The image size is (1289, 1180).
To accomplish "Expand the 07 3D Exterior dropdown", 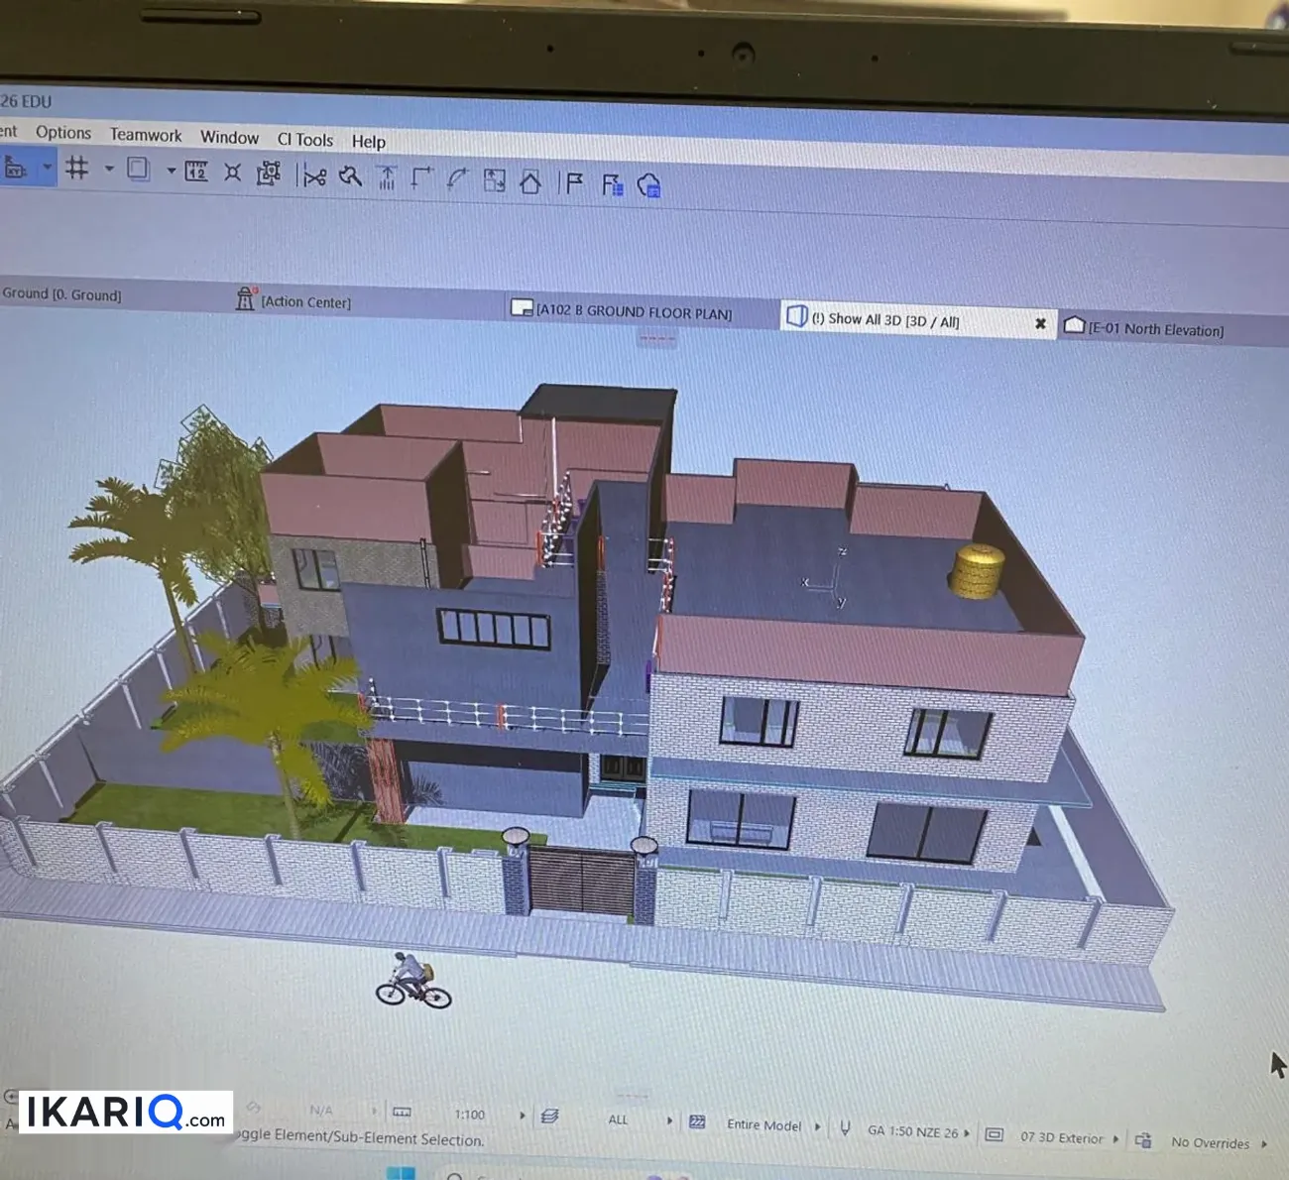I will [1115, 1138].
